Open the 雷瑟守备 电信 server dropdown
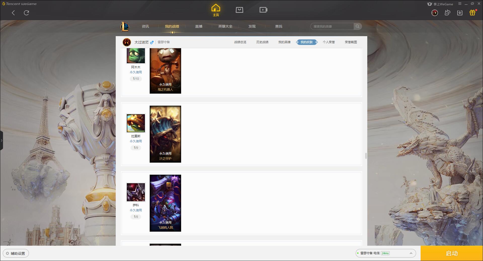Image resolution: width=483 pixels, height=261 pixels. 386,253
